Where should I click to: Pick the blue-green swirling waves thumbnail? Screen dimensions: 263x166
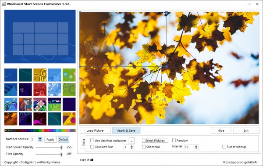click(x=11, y=104)
